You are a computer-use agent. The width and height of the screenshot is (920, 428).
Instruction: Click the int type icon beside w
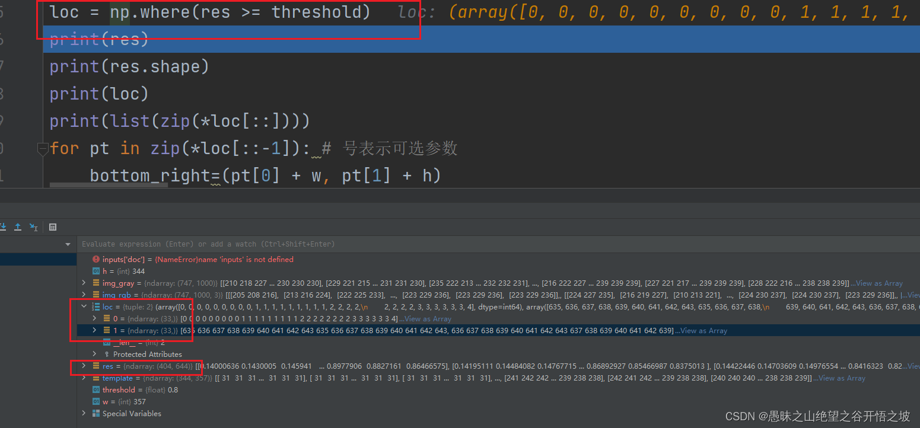point(96,402)
